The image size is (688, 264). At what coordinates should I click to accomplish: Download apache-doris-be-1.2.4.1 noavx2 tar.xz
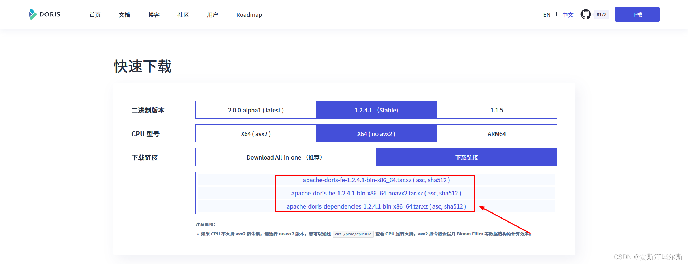pyautogui.click(x=357, y=193)
